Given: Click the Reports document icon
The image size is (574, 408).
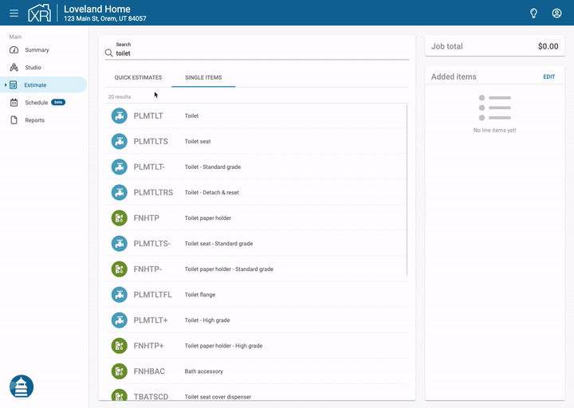Looking at the screenshot, I should (x=14, y=120).
